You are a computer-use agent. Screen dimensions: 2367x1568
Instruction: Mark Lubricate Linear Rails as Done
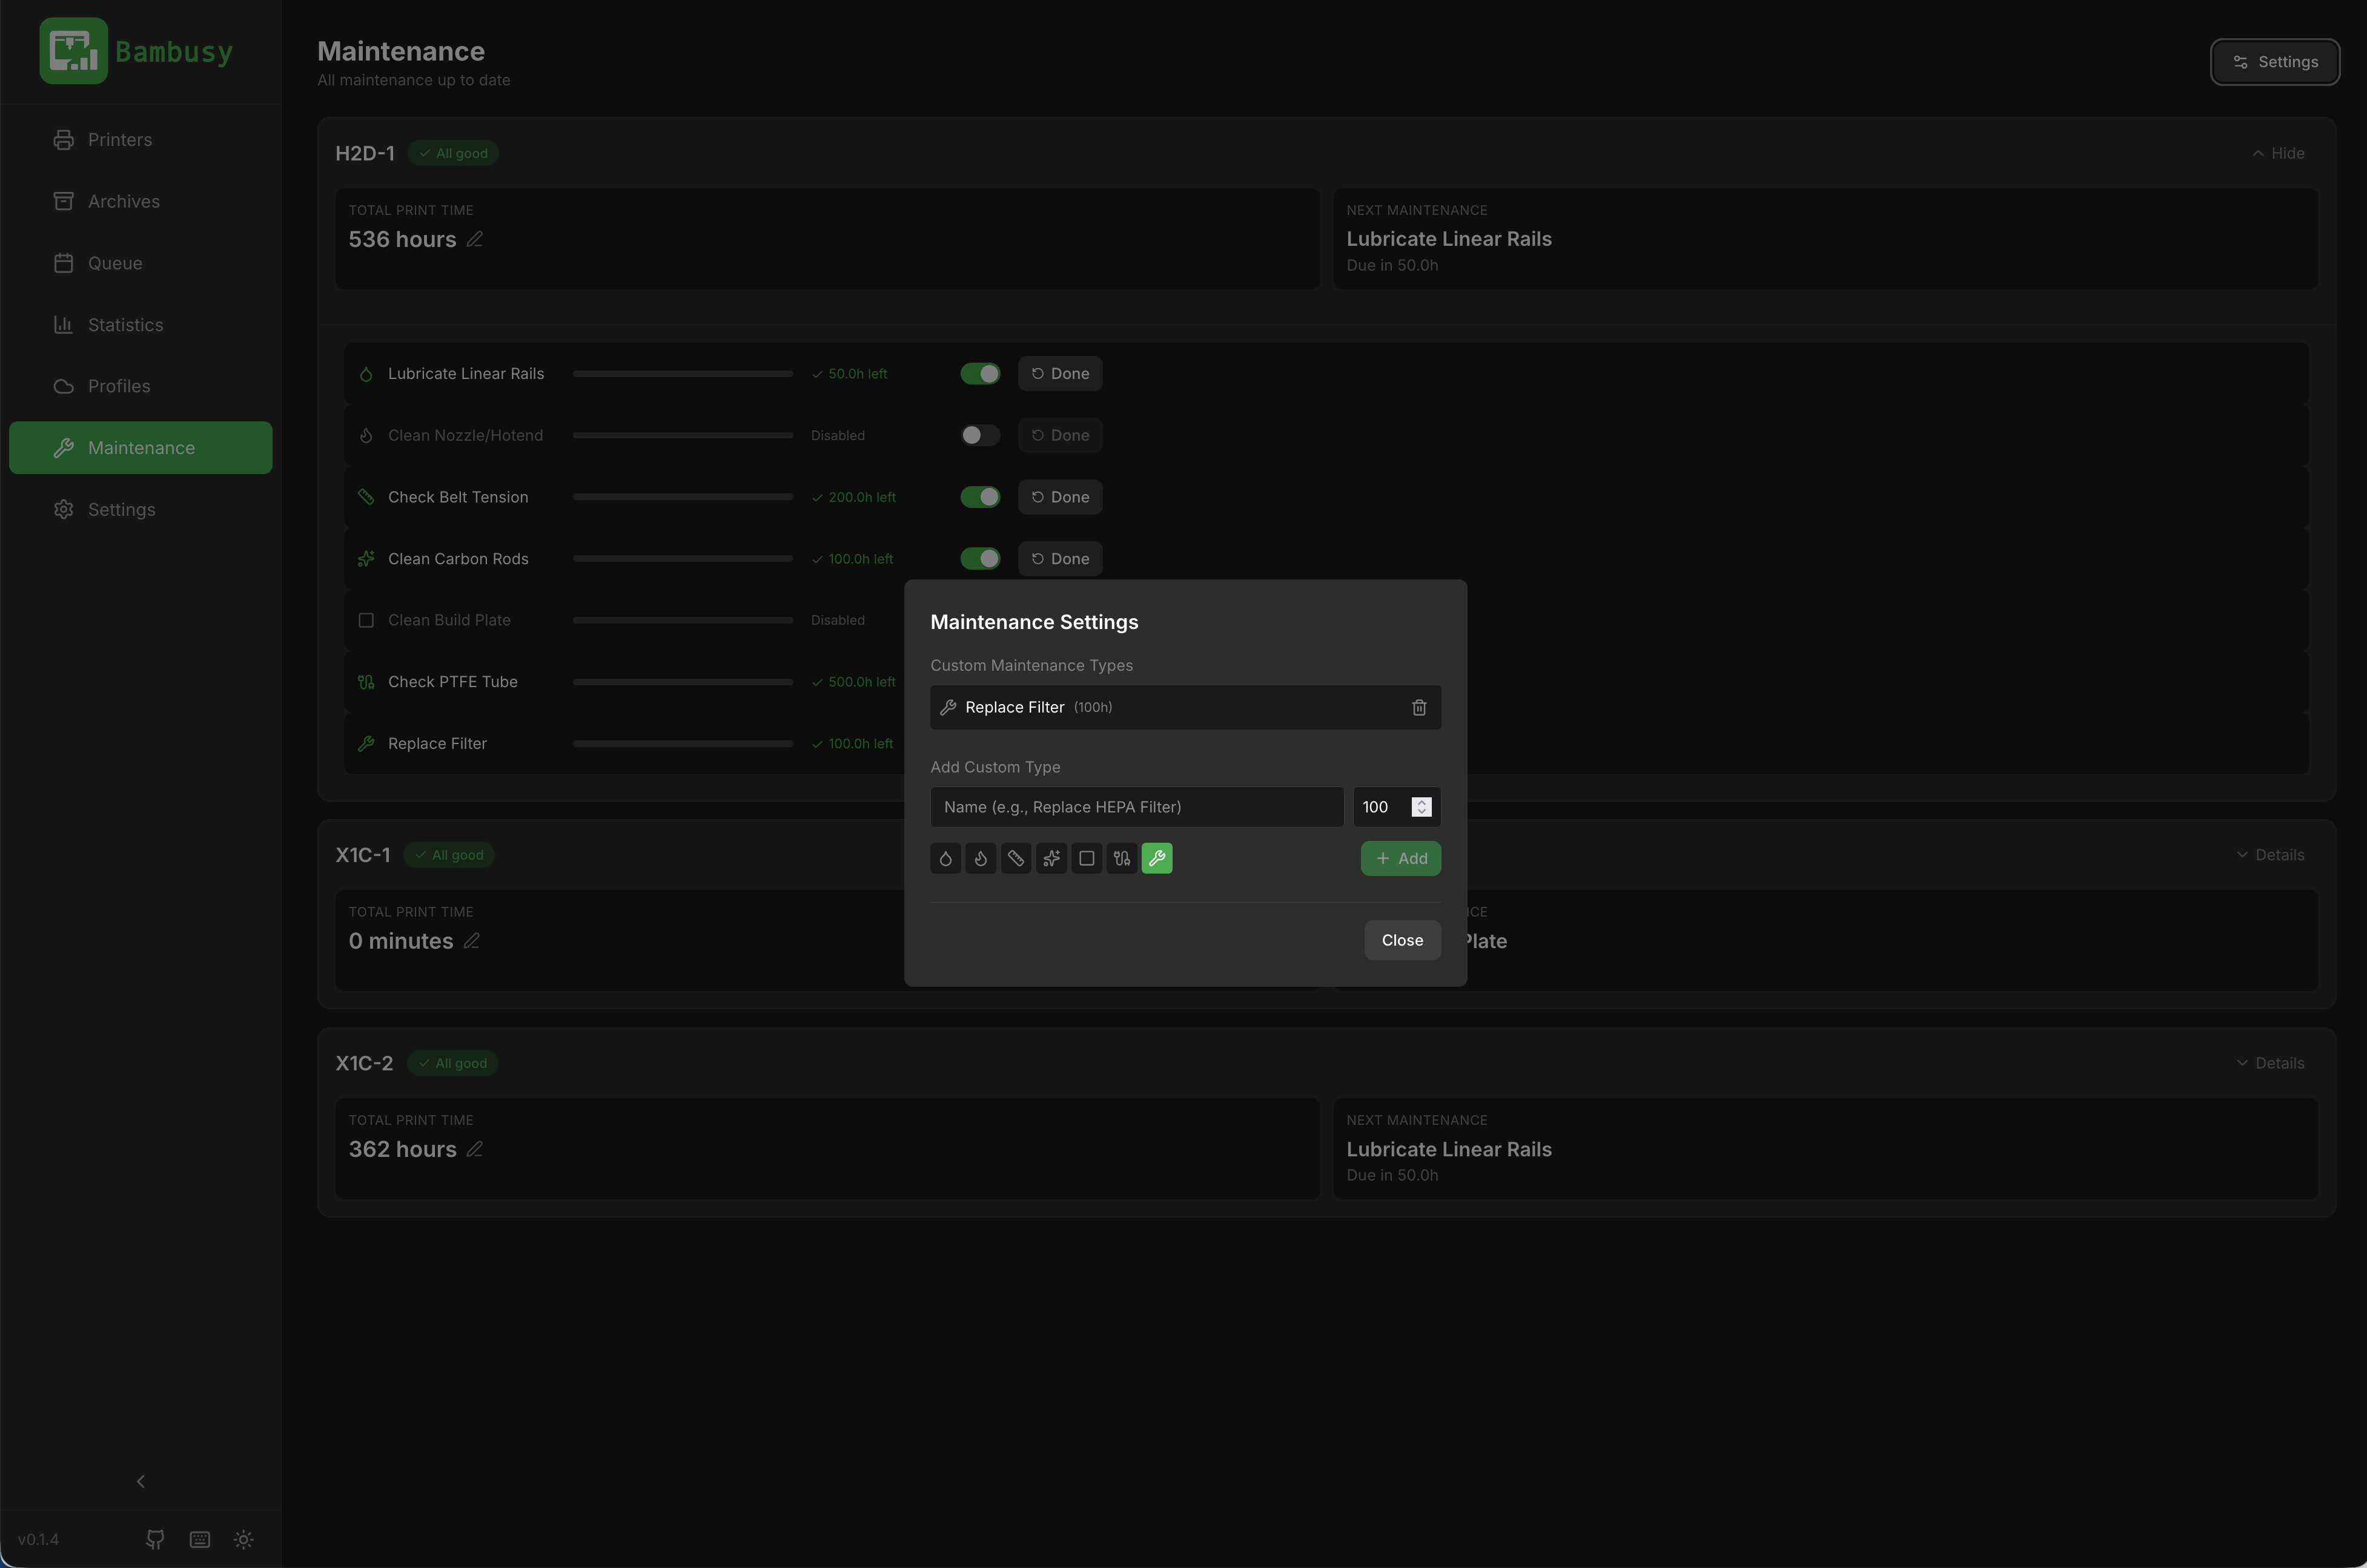1061,374
